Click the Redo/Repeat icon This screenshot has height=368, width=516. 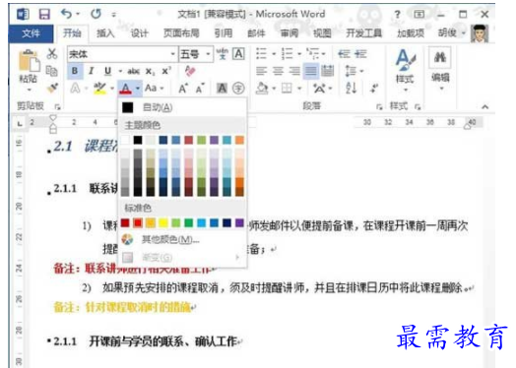pyautogui.click(x=97, y=14)
